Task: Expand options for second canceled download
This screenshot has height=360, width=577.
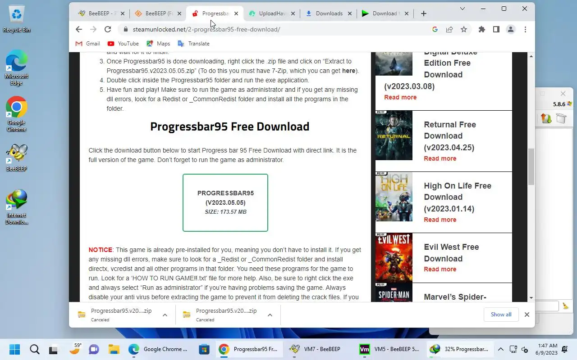Action: click(270, 315)
